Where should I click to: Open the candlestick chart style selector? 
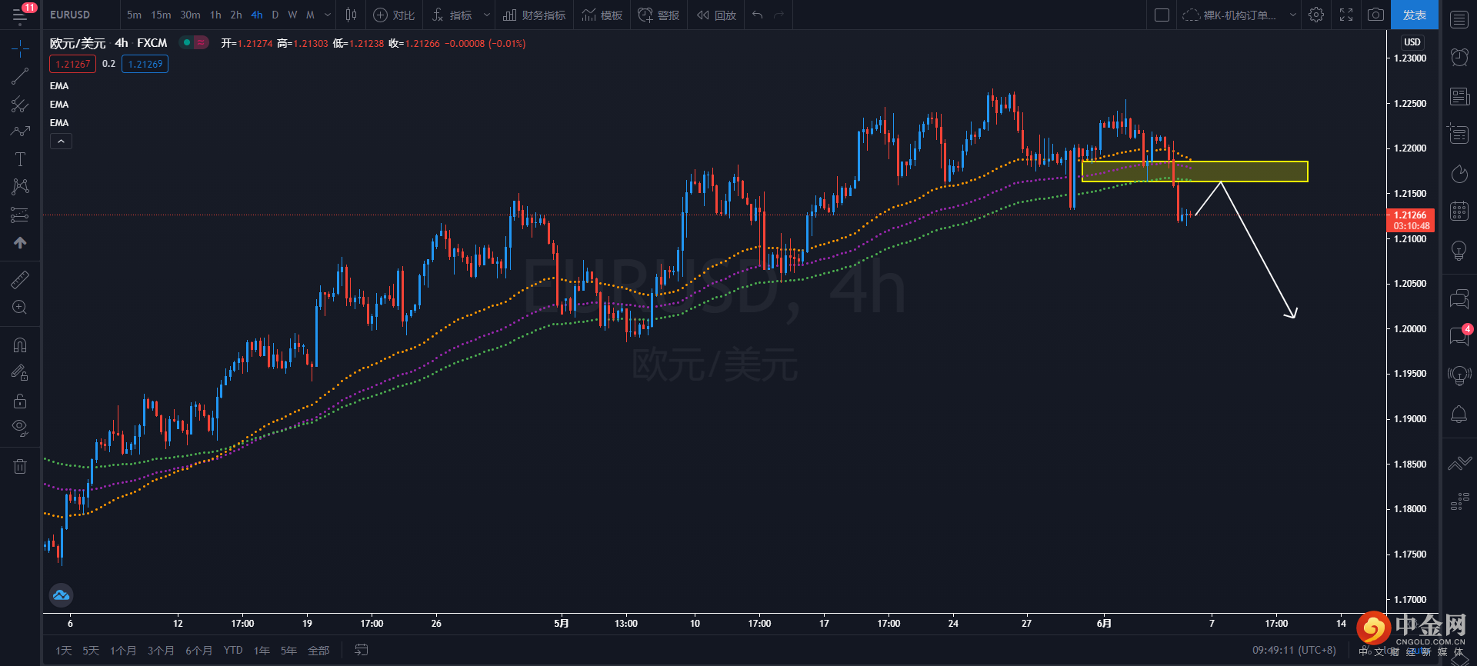[351, 15]
